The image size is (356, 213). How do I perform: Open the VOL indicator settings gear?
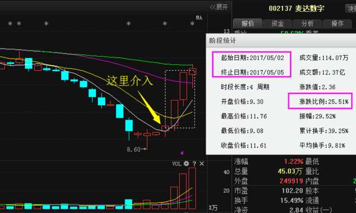tap(186, 163)
